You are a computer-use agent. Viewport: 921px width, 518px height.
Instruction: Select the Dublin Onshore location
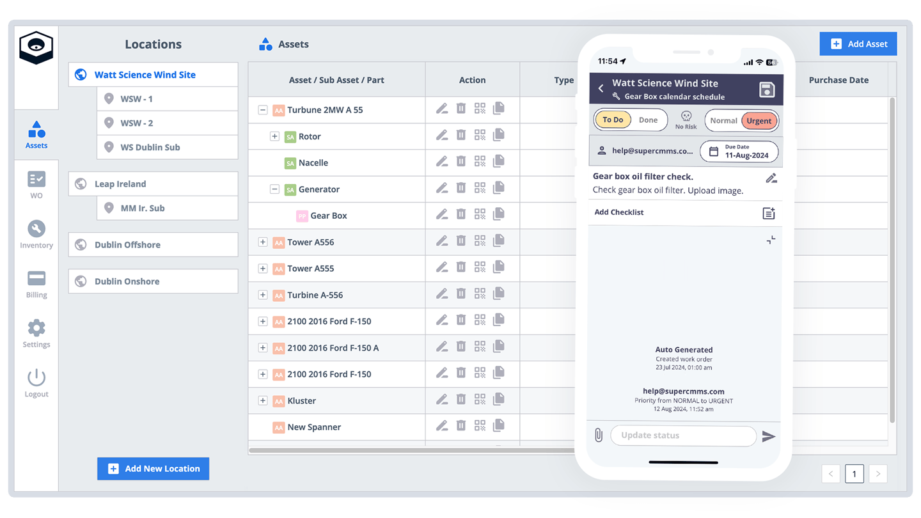pyautogui.click(x=153, y=281)
